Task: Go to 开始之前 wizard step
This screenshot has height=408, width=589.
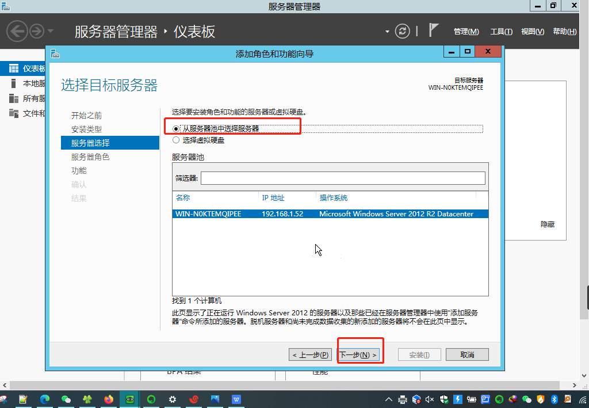Action: (x=86, y=115)
